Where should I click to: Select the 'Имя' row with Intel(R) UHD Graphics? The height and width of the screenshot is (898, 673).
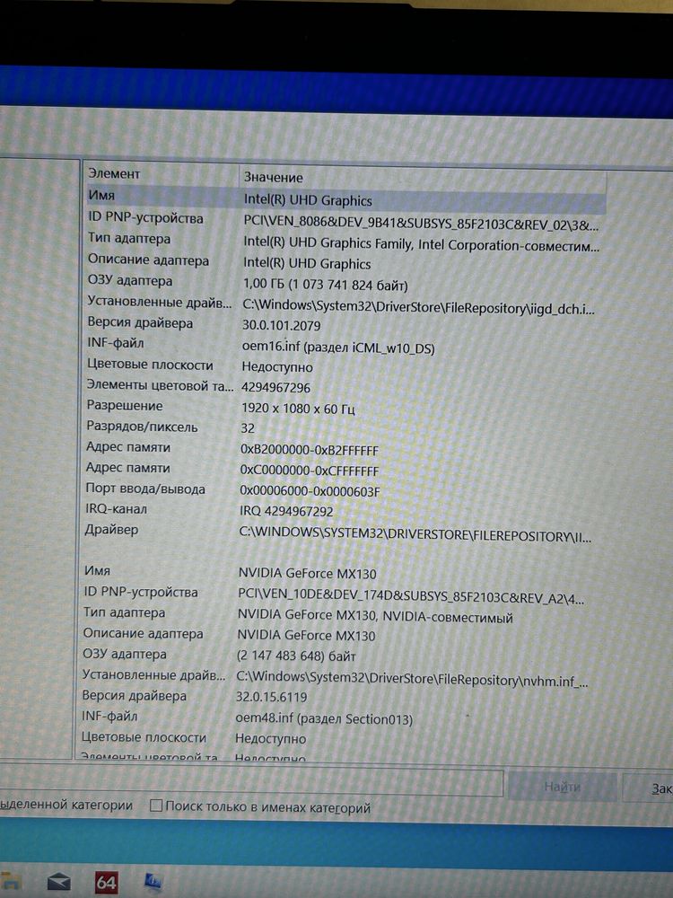pos(345,198)
